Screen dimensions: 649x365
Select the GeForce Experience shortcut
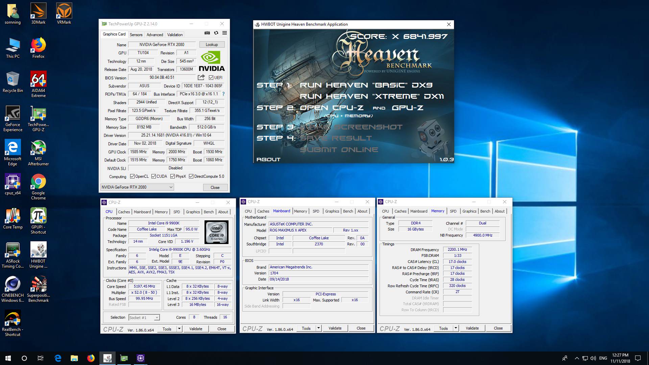click(x=13, y=119)
